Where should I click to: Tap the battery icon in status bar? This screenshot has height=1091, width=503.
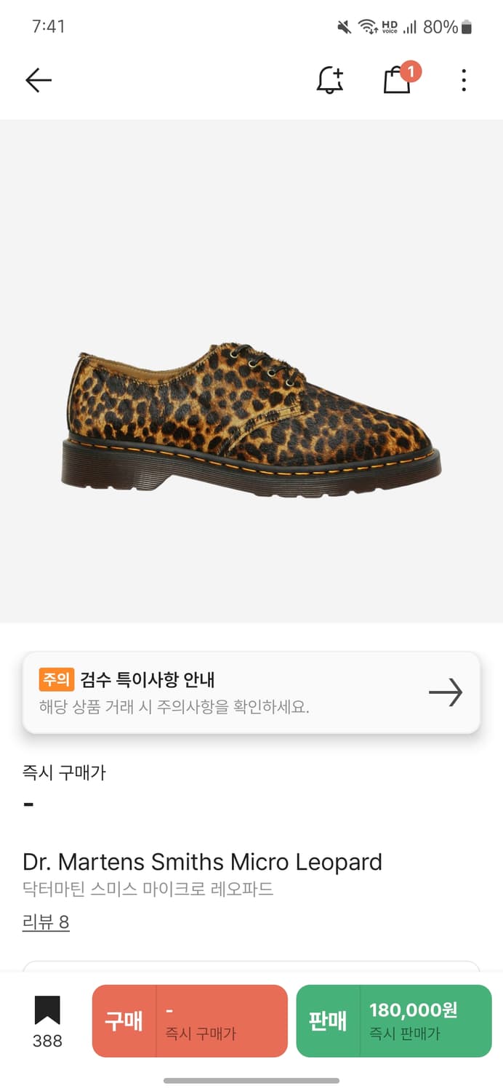[x=467, y=28]
